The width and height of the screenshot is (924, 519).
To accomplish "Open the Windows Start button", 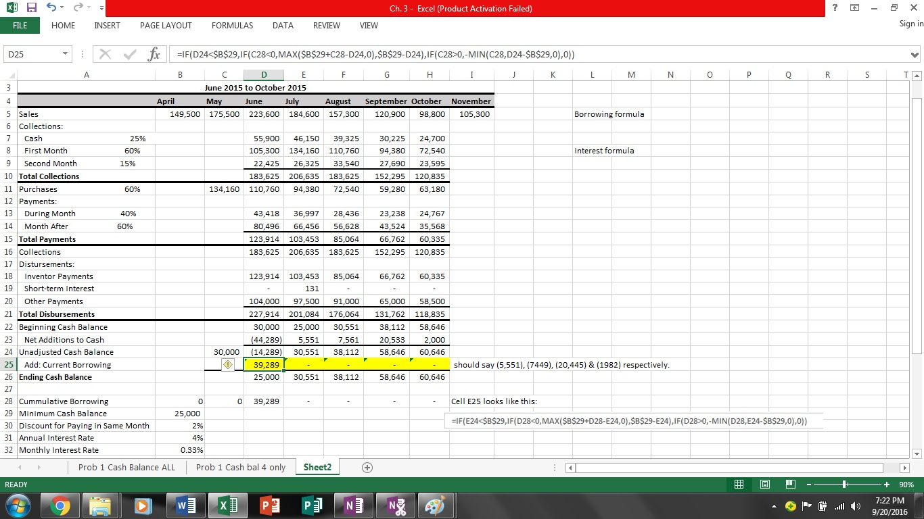I will click(x=18, y=505).
